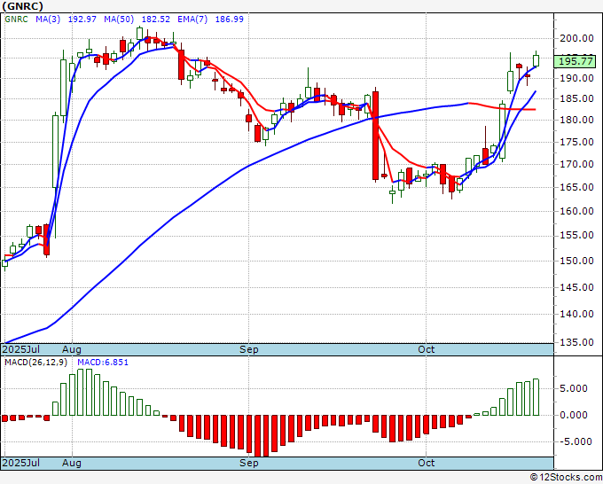603x484 pixels.
Task: Click 2025Jul on the price chart axis
Action: click(x=20, y=349)
